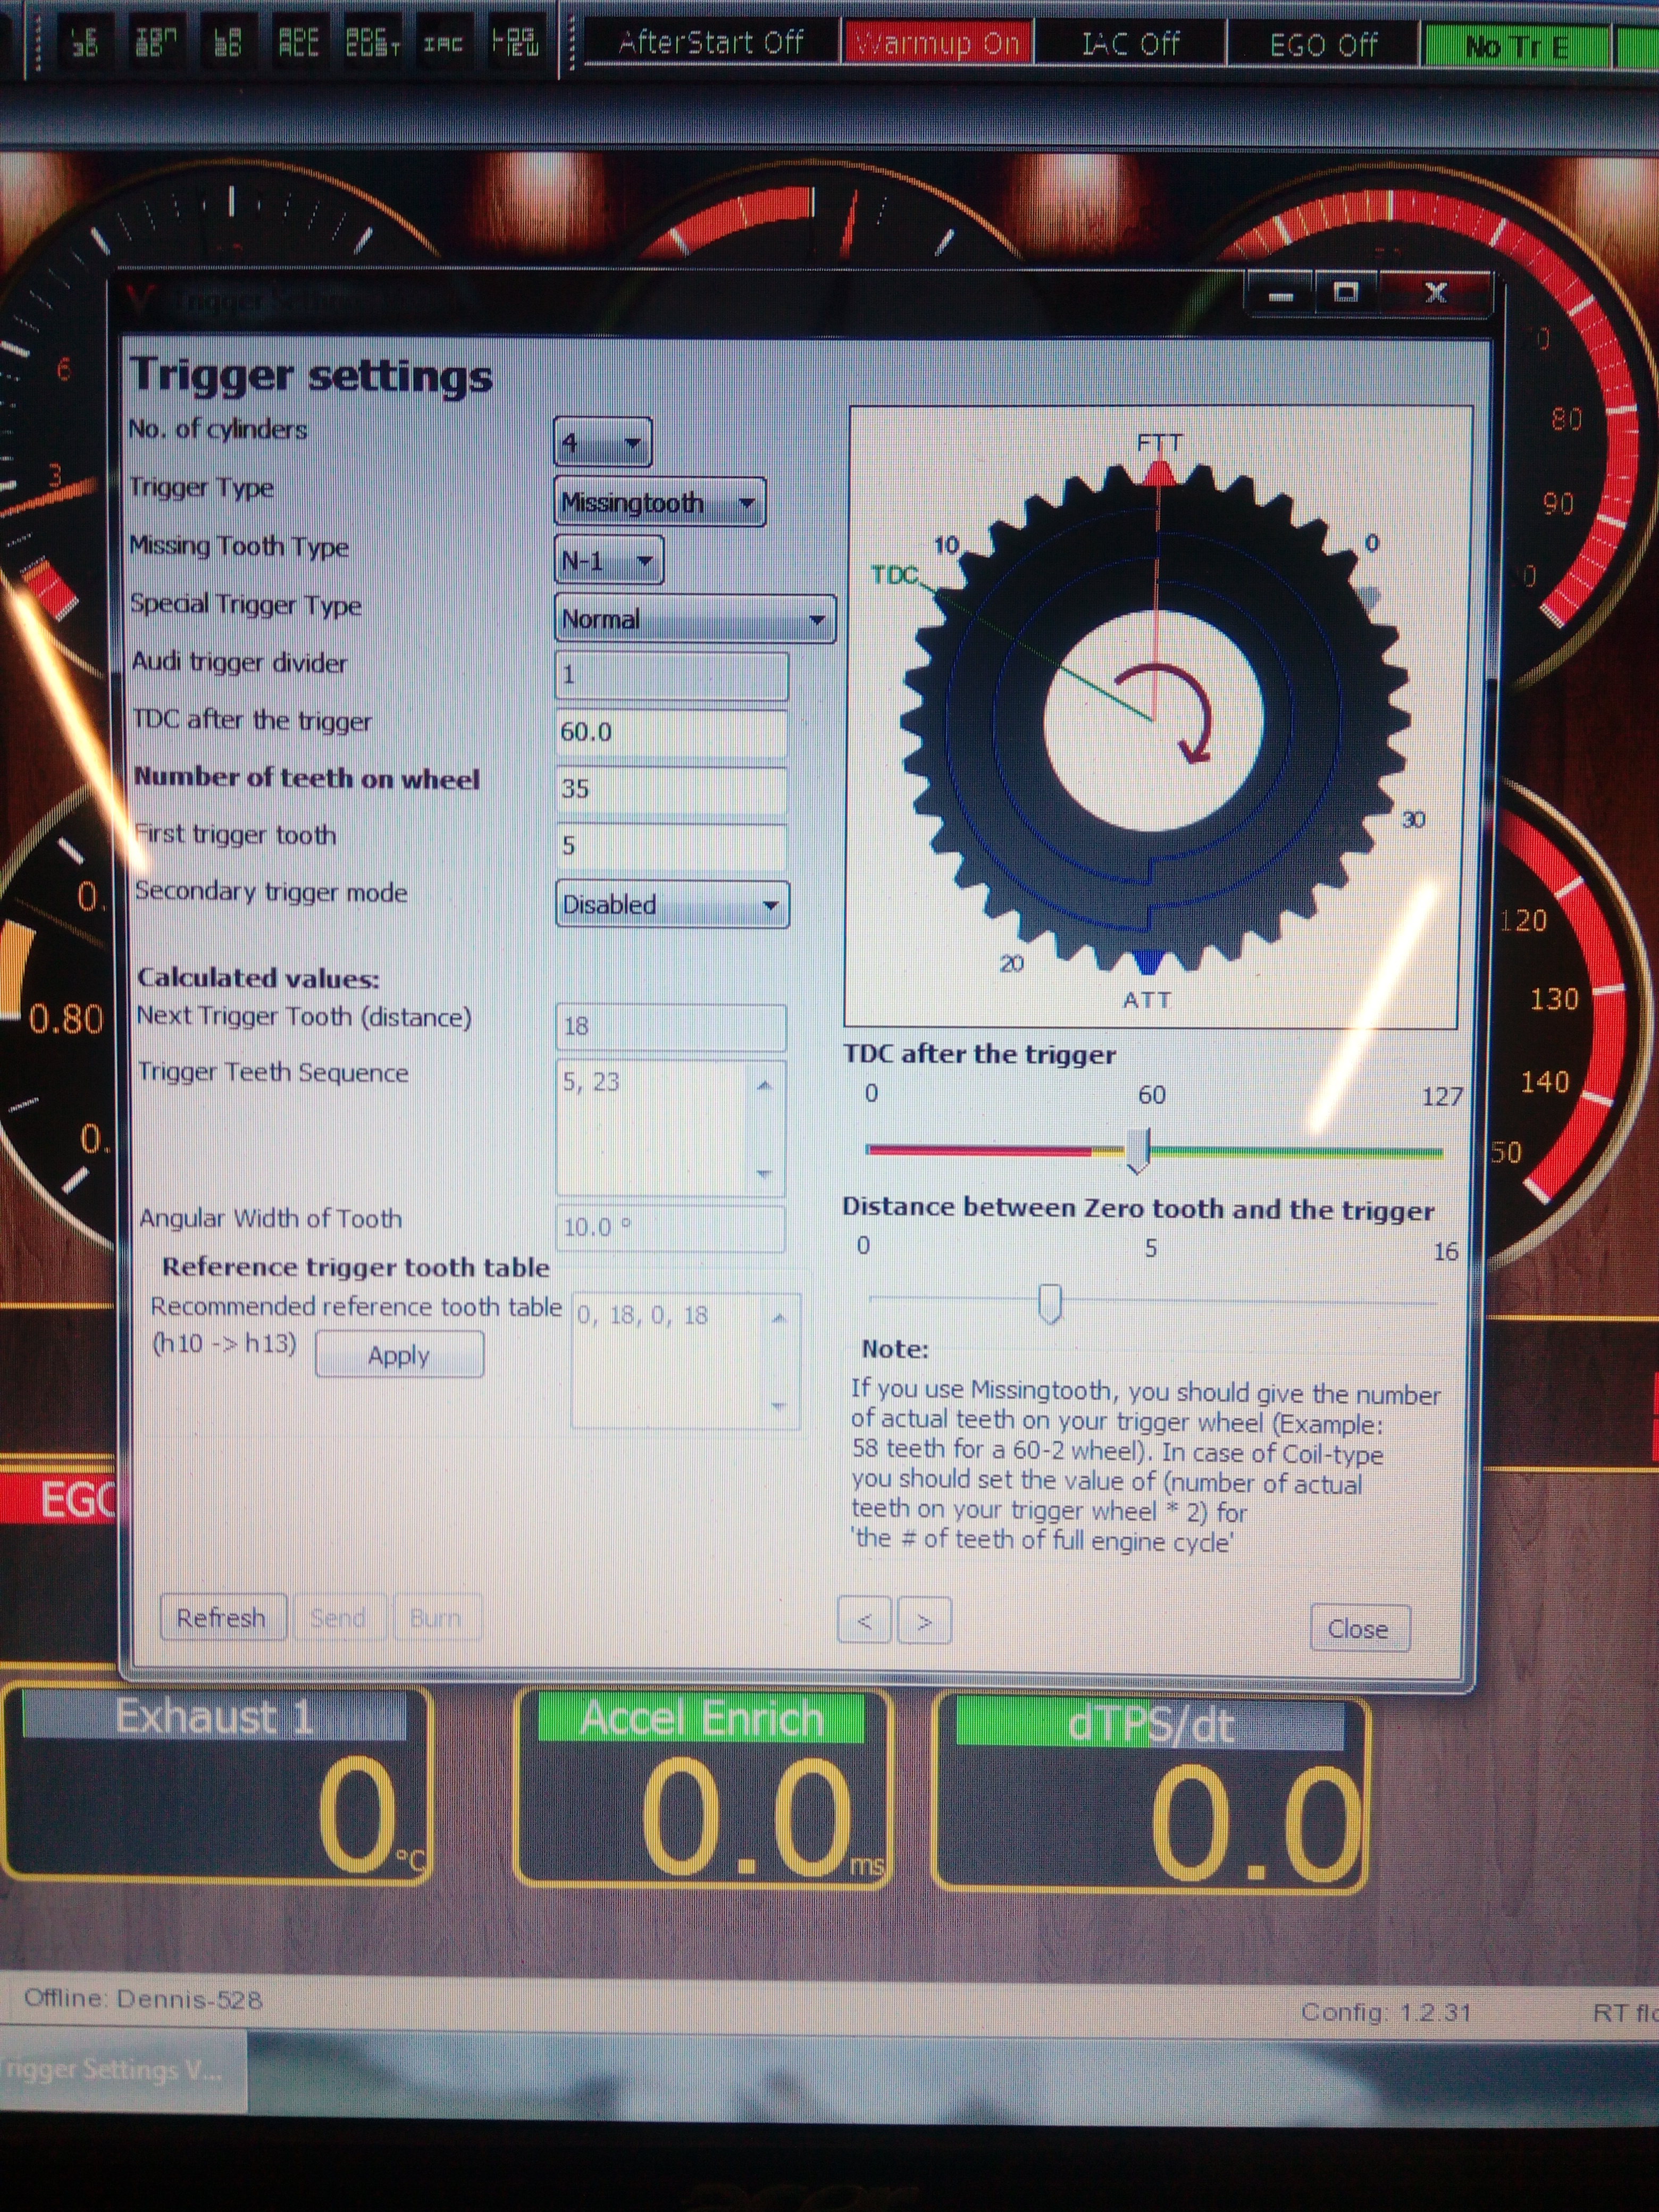
Task: Open the Secondary trigger mode Disabled dropdown
Action: tap(672, 904)
